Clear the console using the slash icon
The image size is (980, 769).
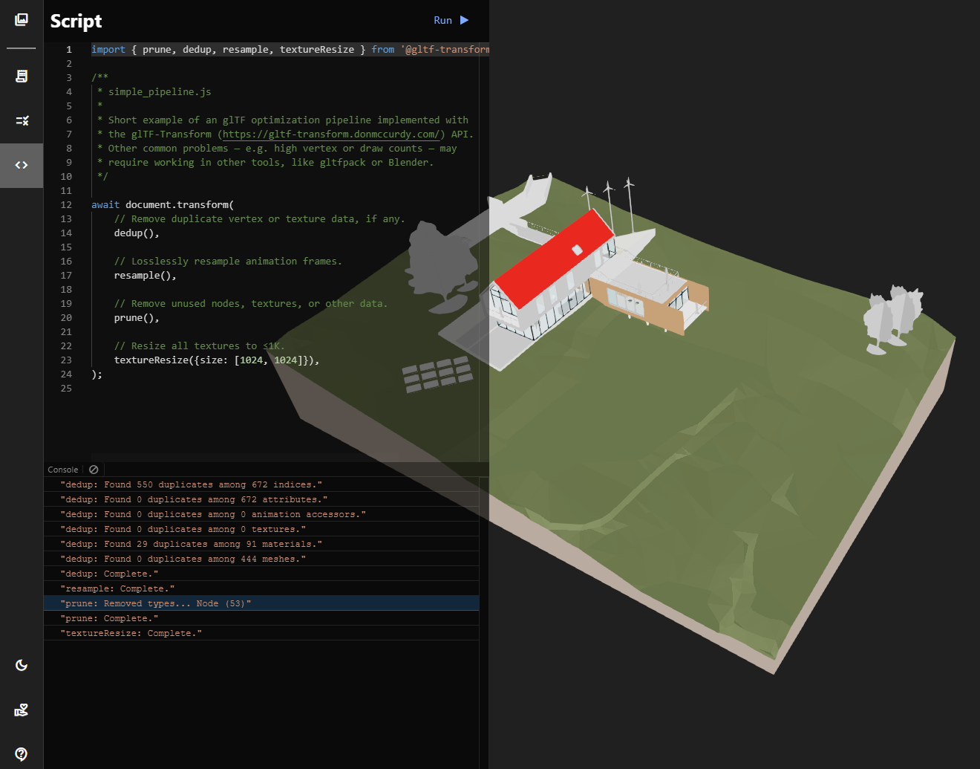tap(93, 469)
